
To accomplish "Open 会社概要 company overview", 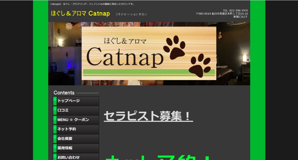I will click(76, 139).
